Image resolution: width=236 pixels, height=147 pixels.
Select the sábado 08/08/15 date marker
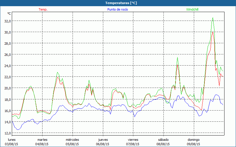pos(163,142)
